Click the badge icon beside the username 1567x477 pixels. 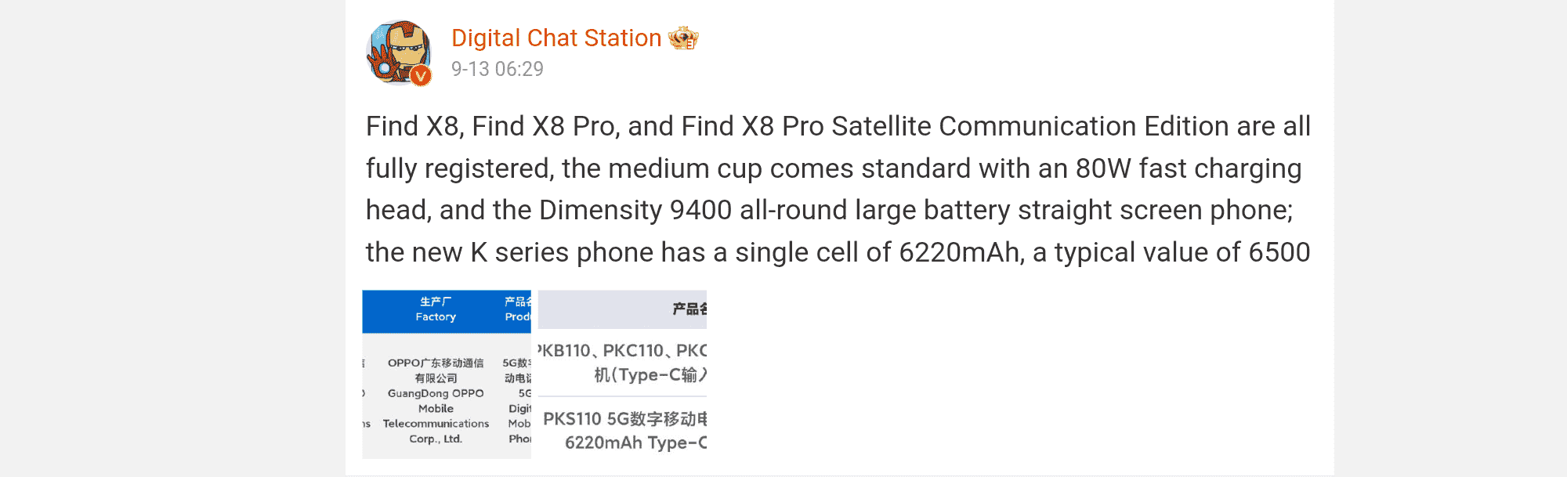683,38
